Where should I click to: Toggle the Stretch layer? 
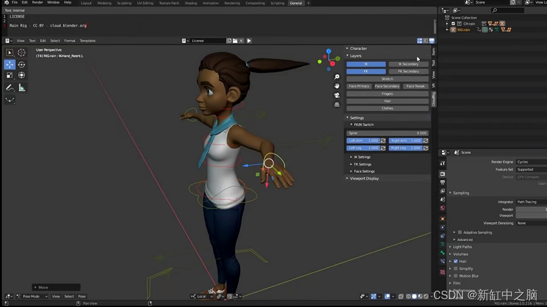[387, 79]
